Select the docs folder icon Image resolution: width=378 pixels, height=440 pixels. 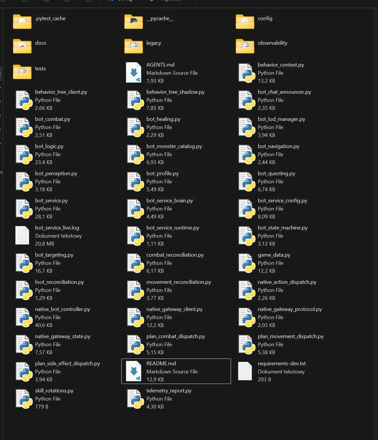coord(22,46)
